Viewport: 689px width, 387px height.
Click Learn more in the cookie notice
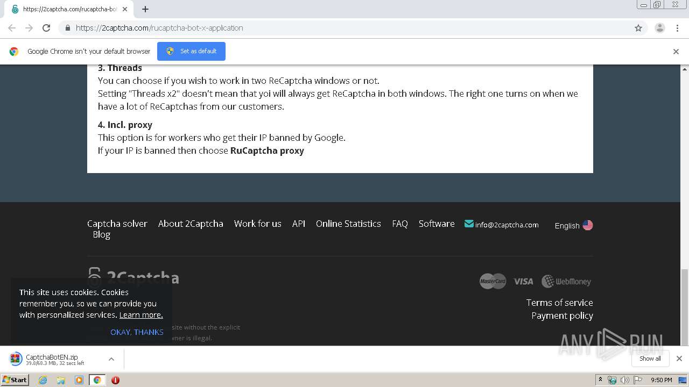141,315
